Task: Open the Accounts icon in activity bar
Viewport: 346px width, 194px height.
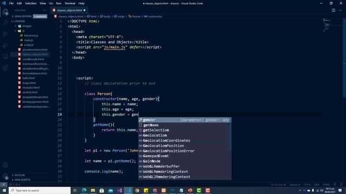Action: click(x=5, y=165)
